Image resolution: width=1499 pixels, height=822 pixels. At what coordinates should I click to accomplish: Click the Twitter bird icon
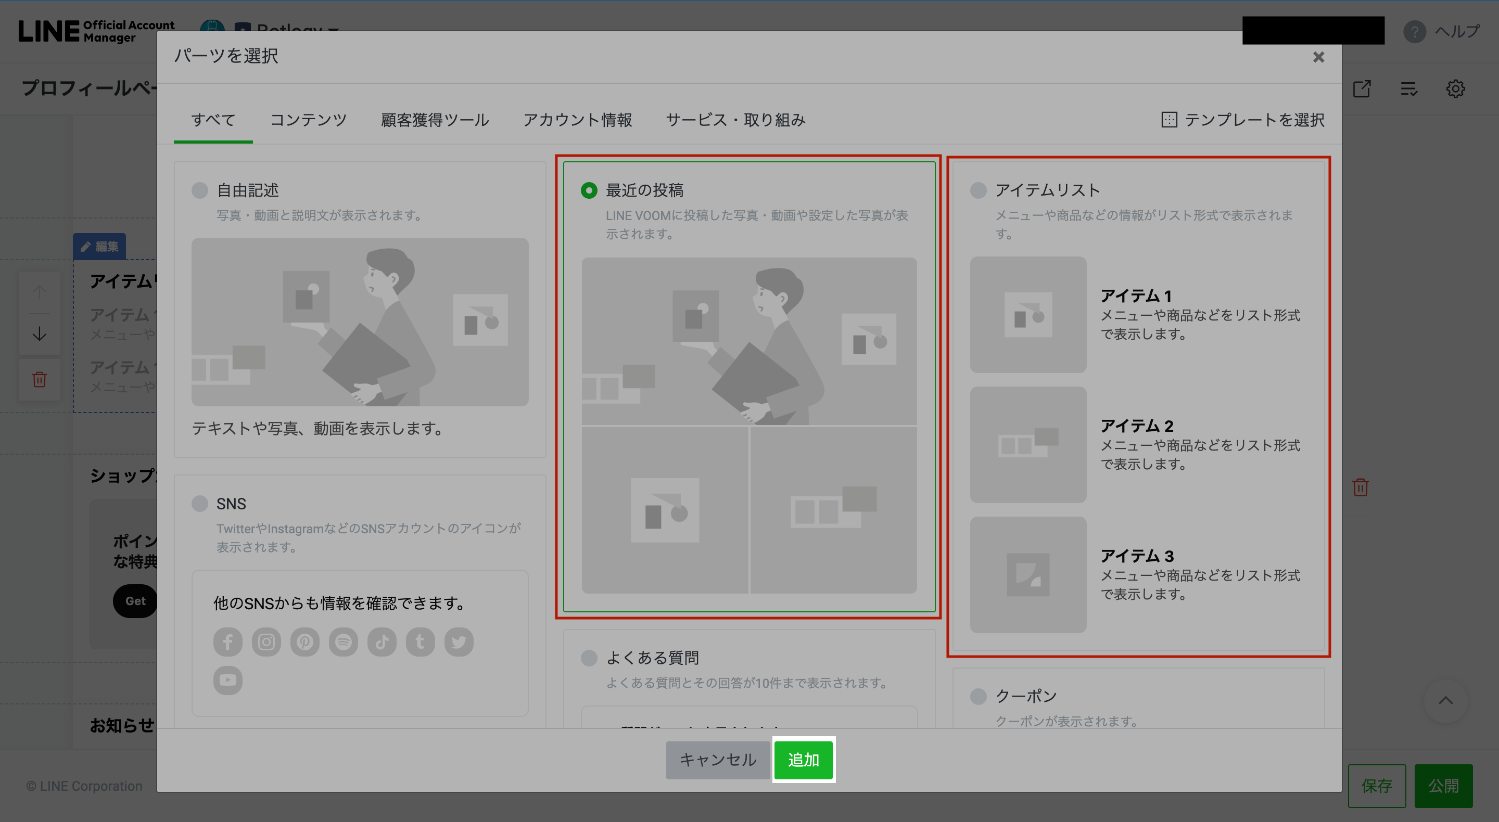[x=459, y=641]
